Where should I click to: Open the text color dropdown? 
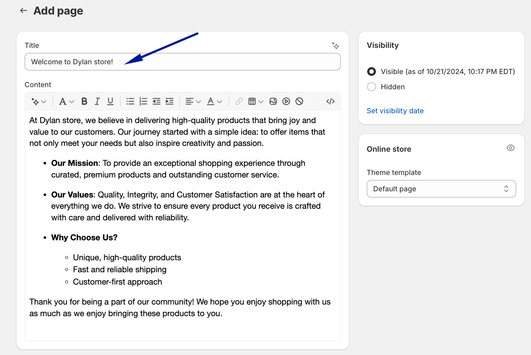(214, 102)
